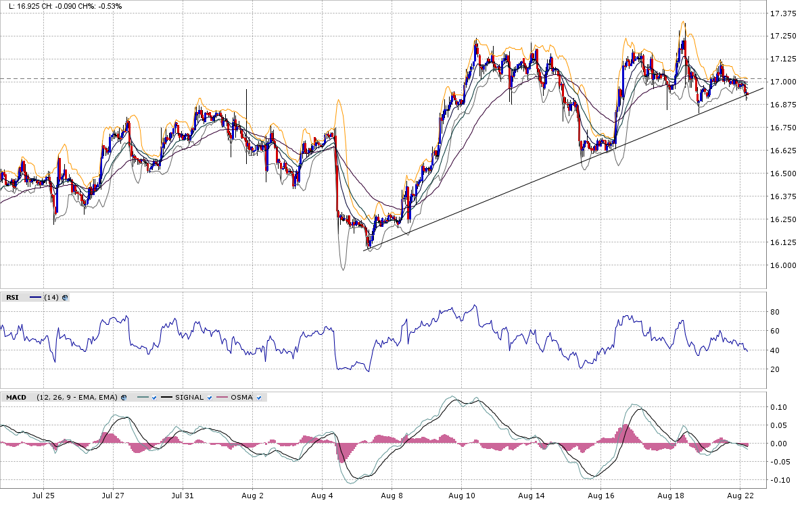This screenshot has width=802, height=505.
Task: Click the MACD teal line color swatch
Action: pyautogui.click(x=143, y=397)
